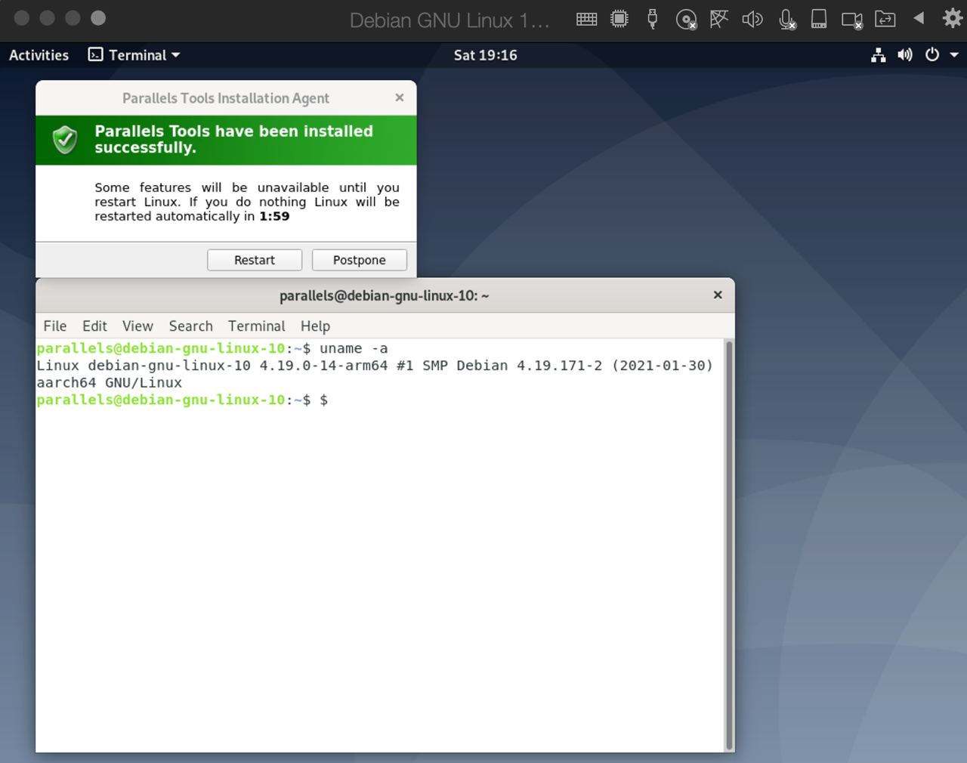Screen dimensions: 967x763
Task: Click the kernel version '4.19.0-14-arm64' text
Action: coord(323,366)
